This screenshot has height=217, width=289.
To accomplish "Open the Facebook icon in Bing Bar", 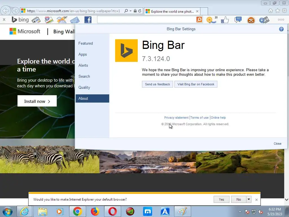I will (88, 20).
